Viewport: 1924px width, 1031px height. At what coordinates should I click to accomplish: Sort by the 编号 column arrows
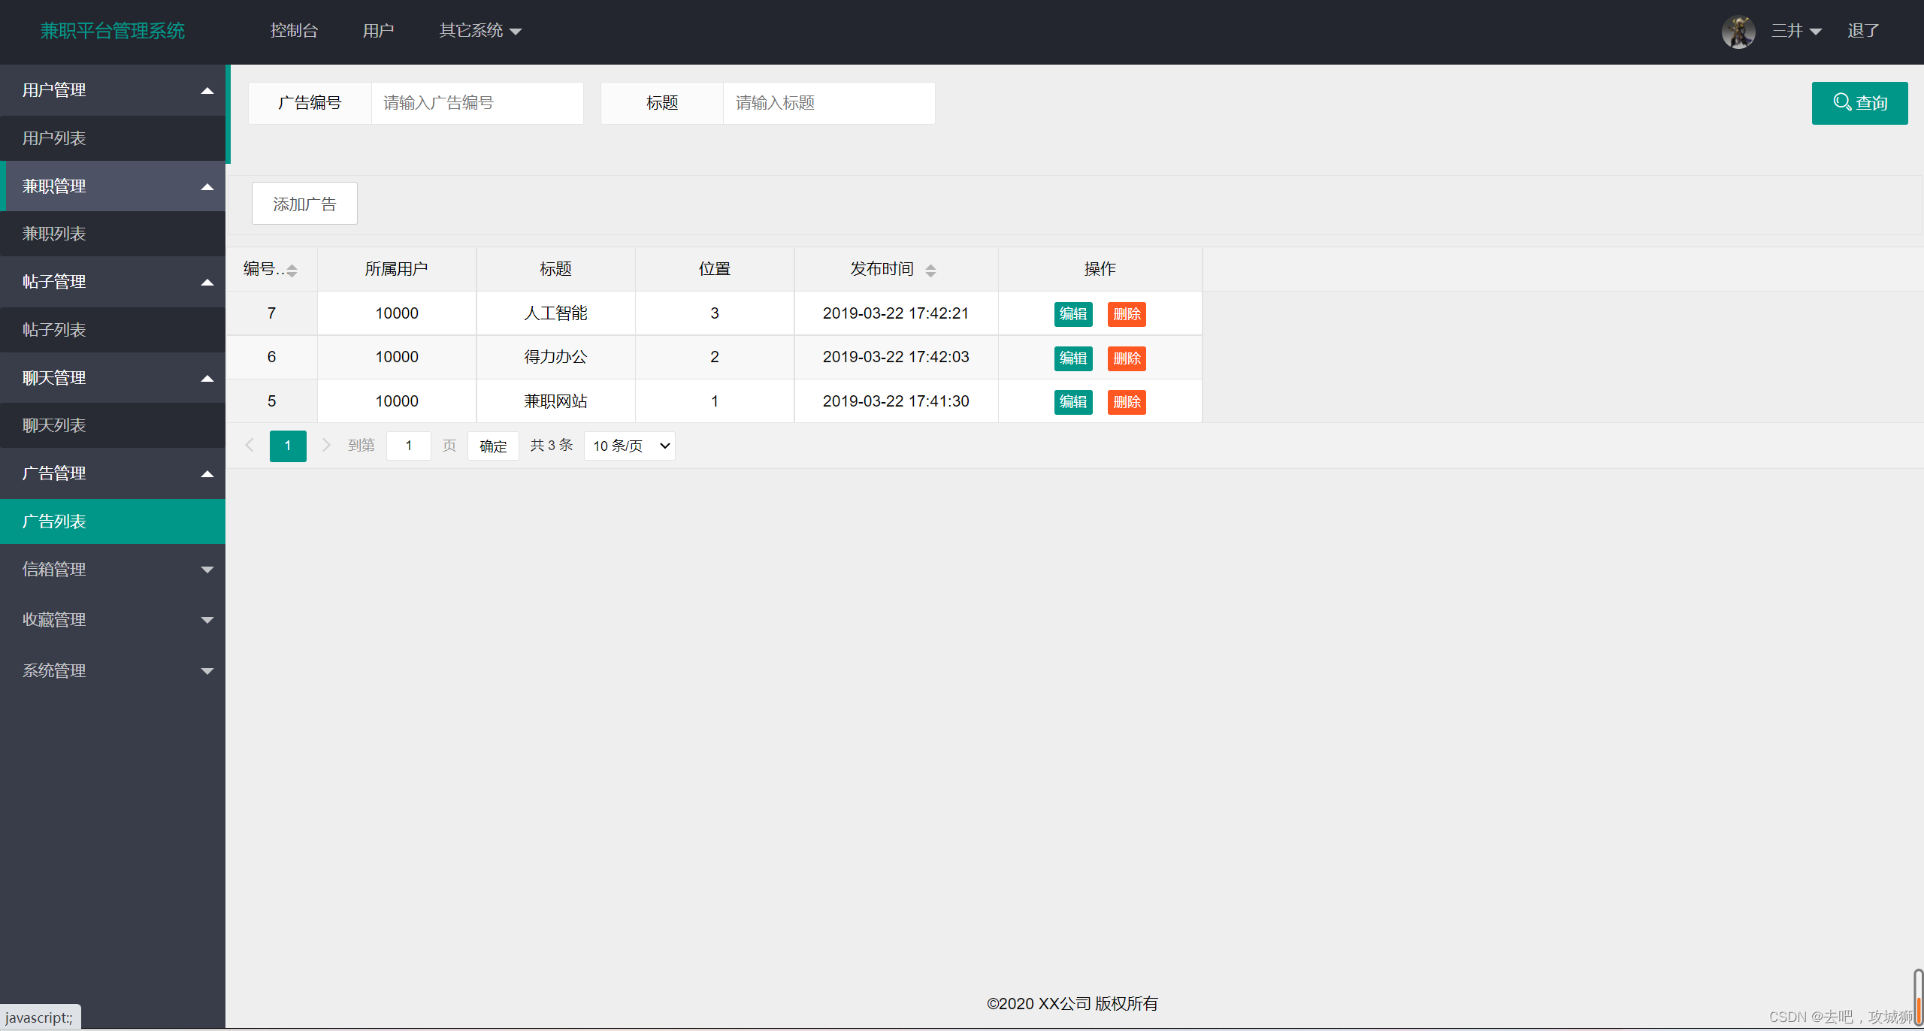pos(292,270)
